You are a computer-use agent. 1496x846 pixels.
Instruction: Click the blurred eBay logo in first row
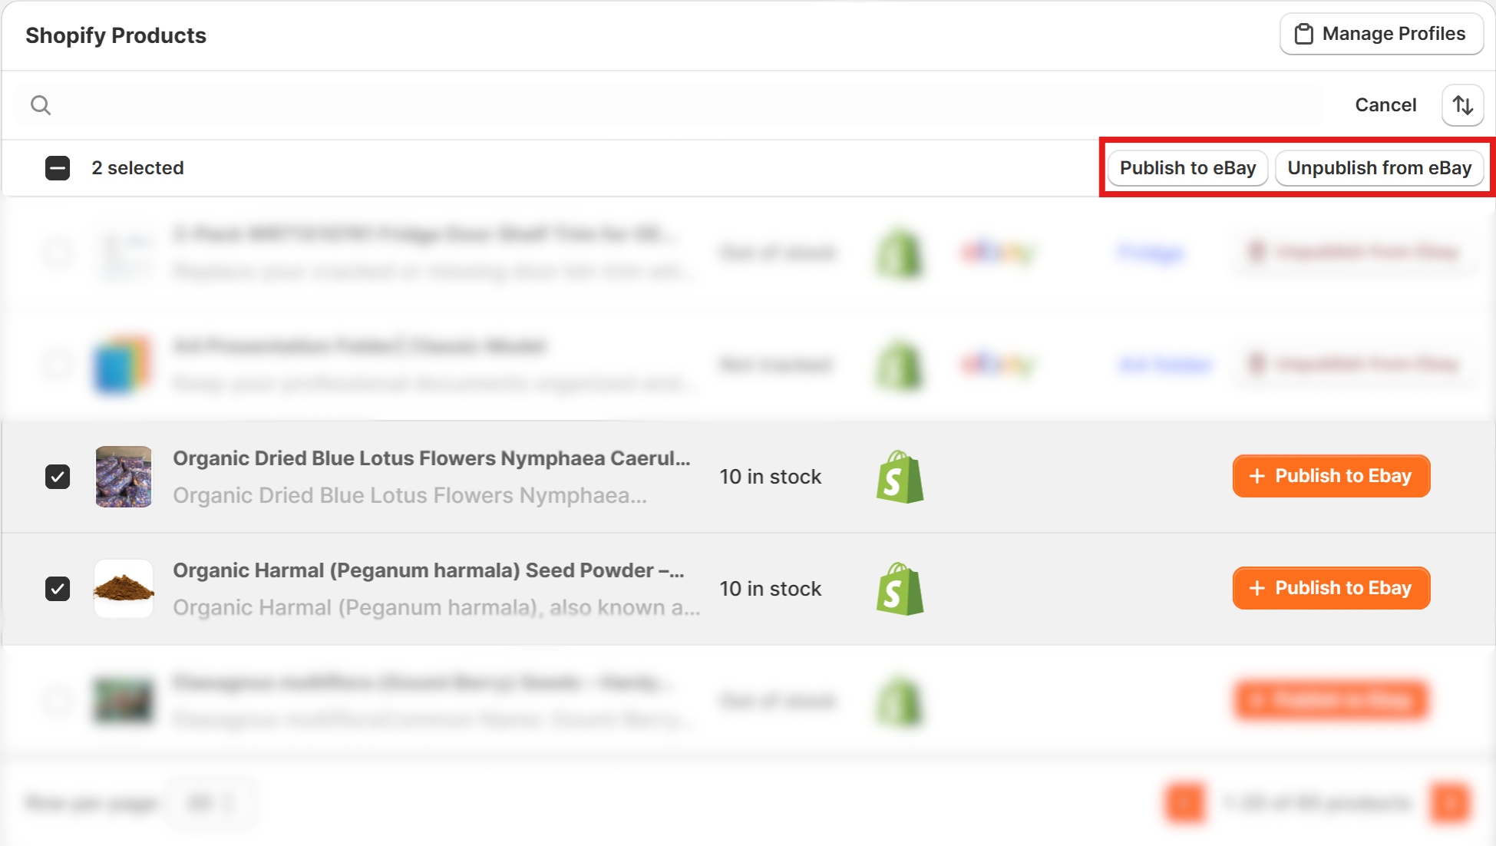point(998,253)
